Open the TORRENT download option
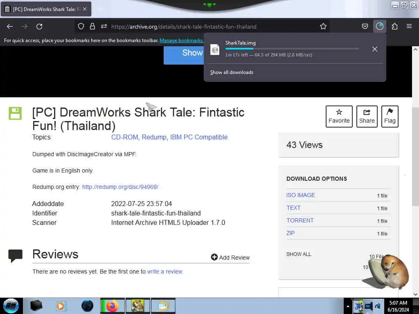The image size is (419, 314). coord(300,220)
